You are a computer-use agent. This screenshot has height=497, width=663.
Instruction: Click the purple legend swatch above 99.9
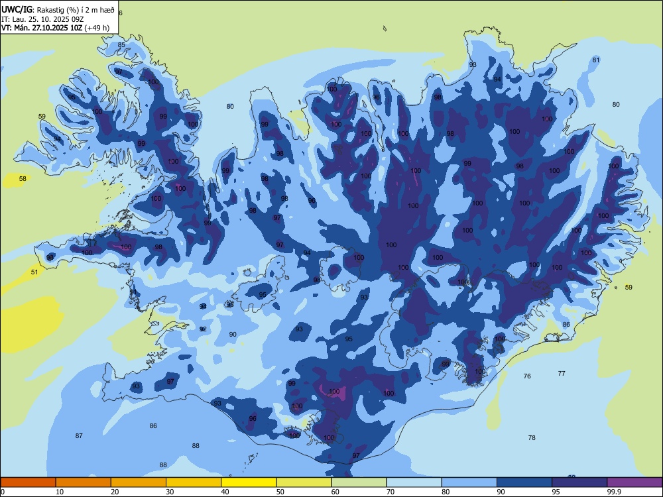click(x=634, y=482)
